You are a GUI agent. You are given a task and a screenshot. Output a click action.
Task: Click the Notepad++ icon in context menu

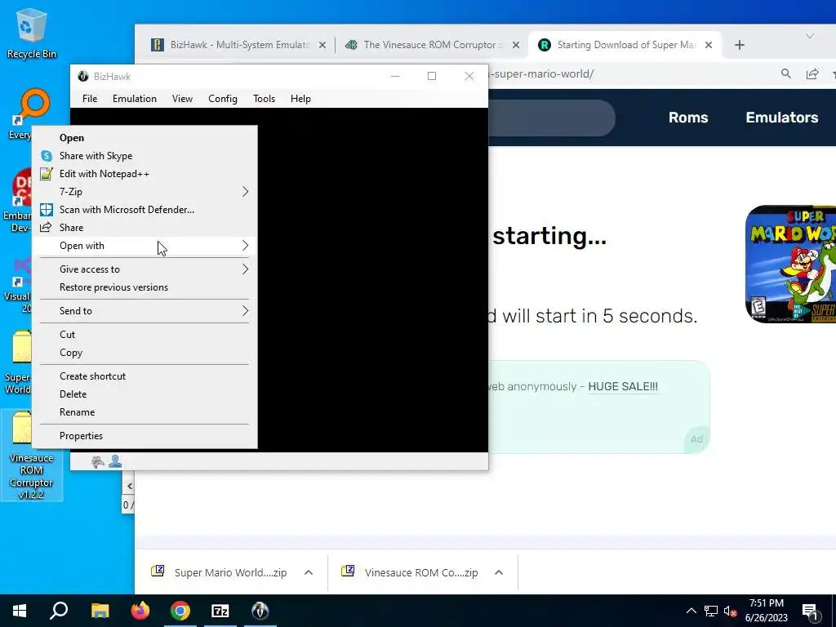[47, 174]
